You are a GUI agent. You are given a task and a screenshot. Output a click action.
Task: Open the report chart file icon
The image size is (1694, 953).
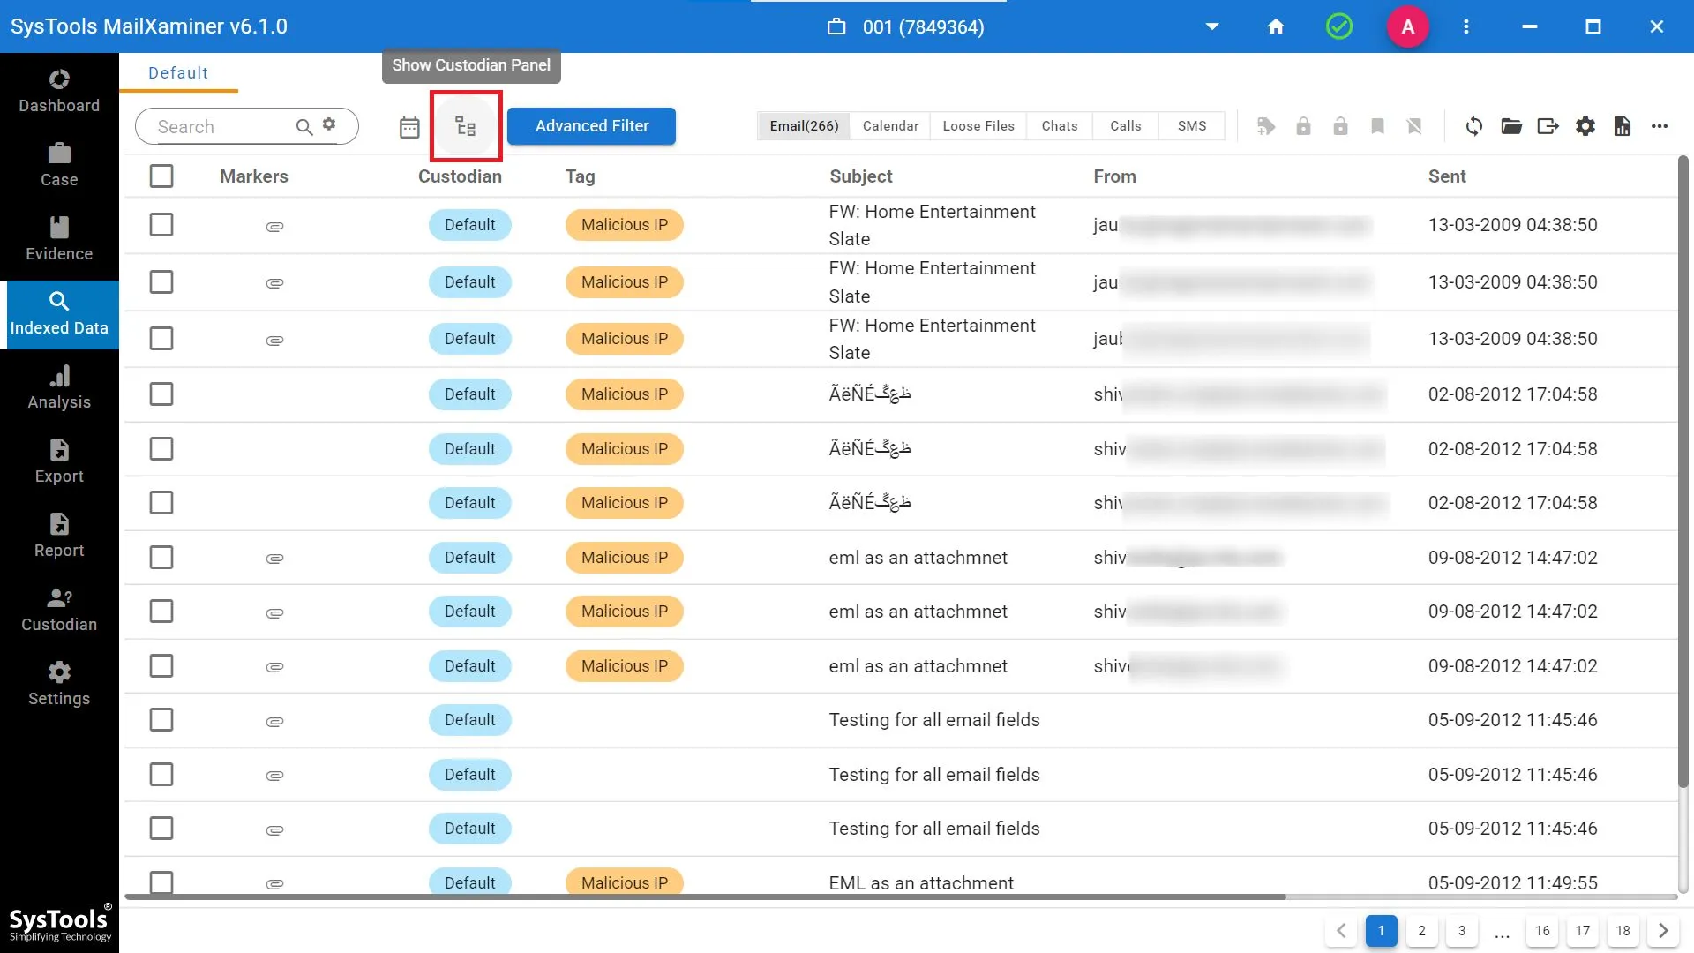pyautogui.click(x=1623, y=126)
